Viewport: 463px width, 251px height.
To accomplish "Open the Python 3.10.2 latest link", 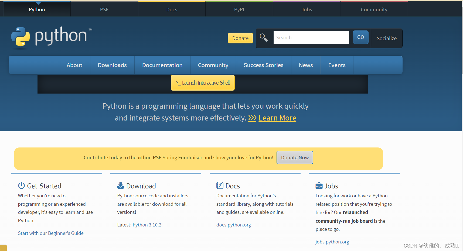I will tap(147, 225).
